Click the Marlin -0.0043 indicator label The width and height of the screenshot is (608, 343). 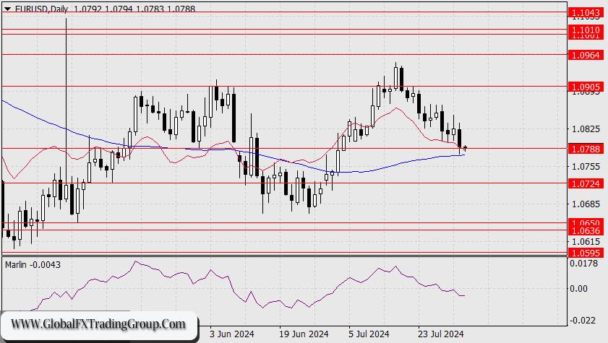33,265
